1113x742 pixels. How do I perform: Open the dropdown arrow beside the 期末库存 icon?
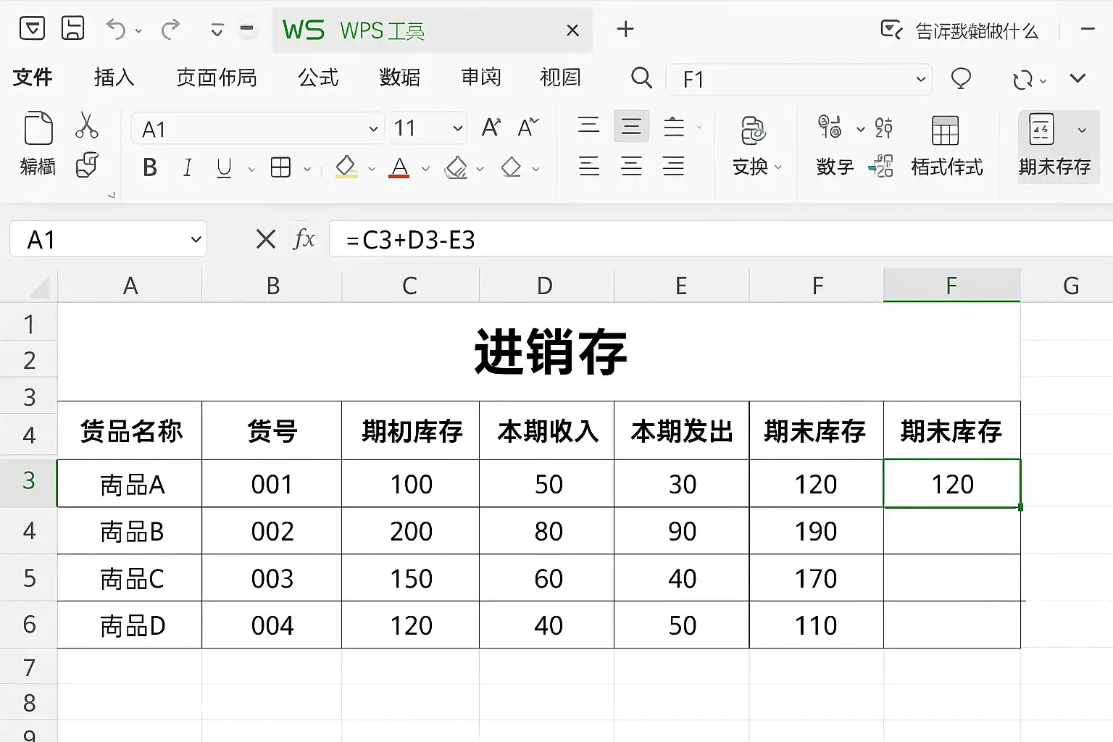[x=1082, y=130]
